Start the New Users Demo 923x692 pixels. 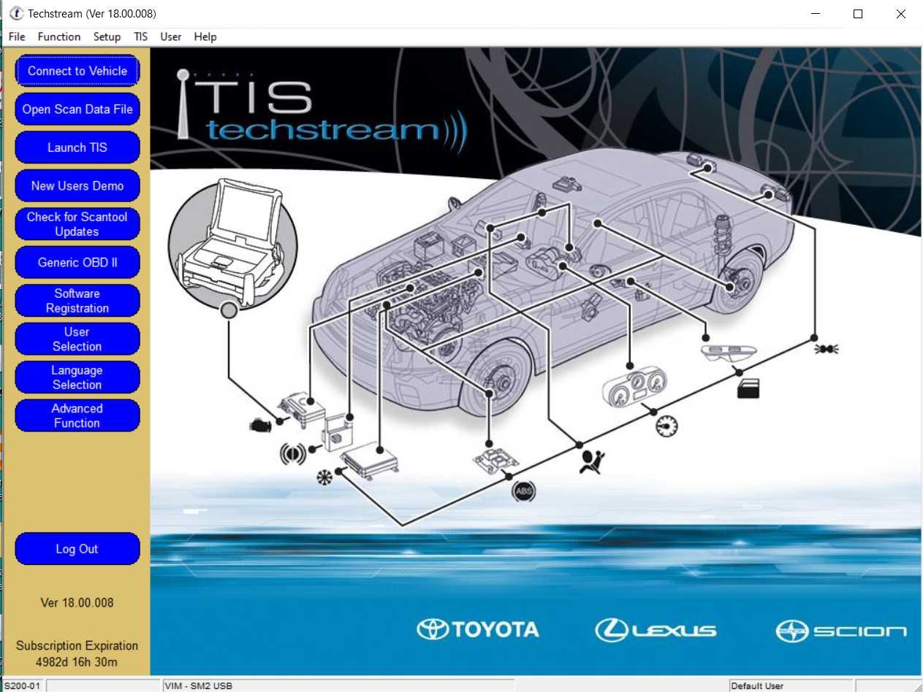tap(77, 185)
